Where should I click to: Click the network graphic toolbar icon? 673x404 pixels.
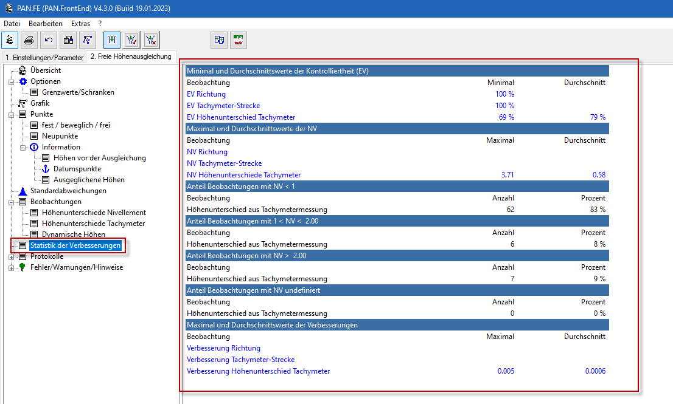tap(88, 40)
